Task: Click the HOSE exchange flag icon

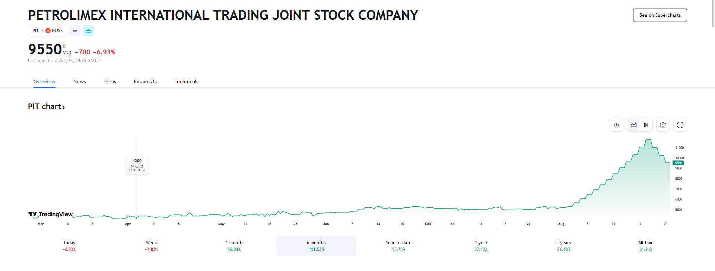Action: pos(48,31)
